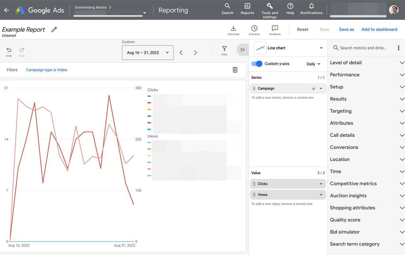The height and width of the screenshot is (255, 405).
Task: Click the Search metrics and dimensions field
Action: click(x=361, y=48)
